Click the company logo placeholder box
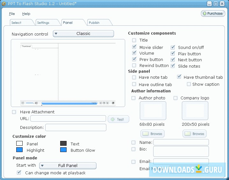This screenshot has width=229, height=180. (x=195, y=110)
